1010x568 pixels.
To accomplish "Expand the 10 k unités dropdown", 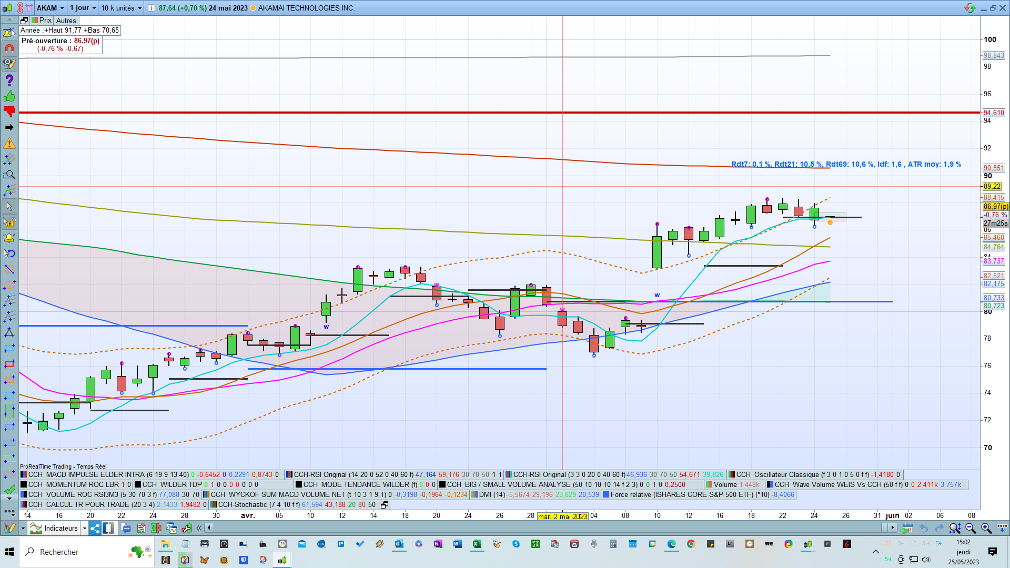I will click(140, 8).
